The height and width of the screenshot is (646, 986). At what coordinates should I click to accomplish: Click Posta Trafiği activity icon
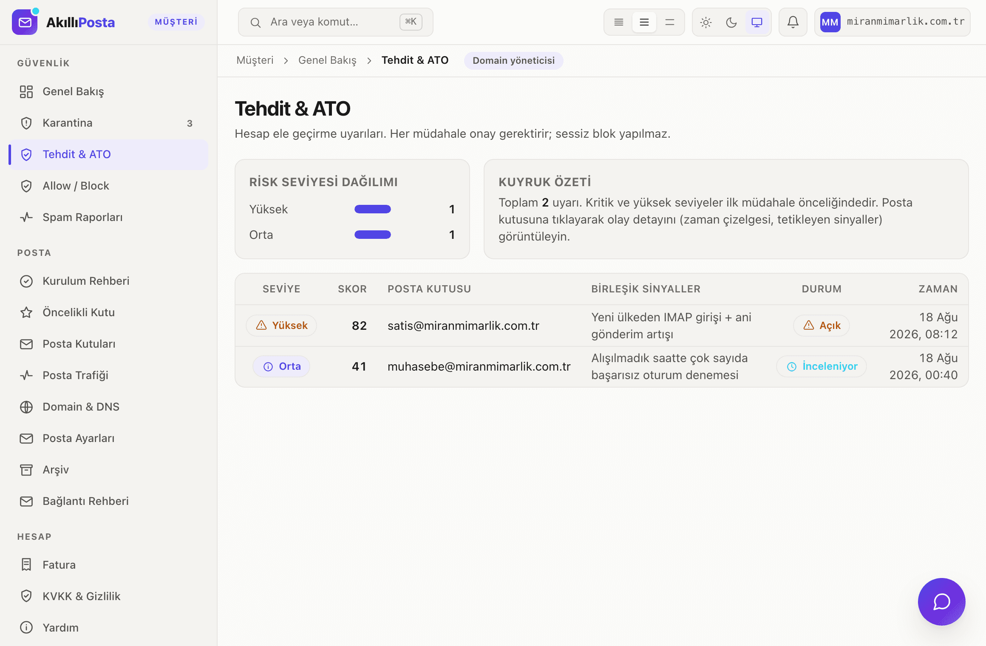point(26,375)
